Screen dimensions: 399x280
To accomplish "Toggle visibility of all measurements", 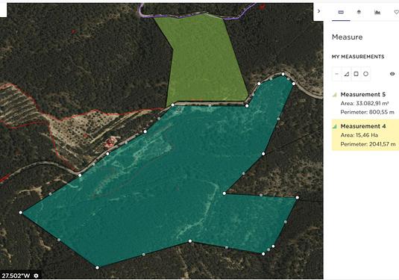I will (x=392, y=74).
